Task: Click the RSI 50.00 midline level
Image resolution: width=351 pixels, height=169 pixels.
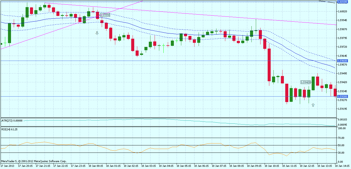Action: pos(165,145)
